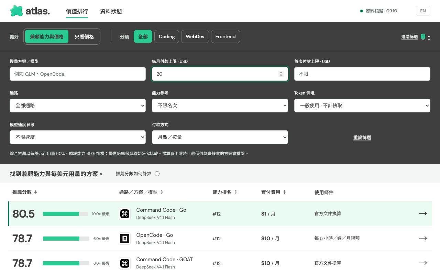Click the 80.5 score progress bar

click(x=66, y=214)
